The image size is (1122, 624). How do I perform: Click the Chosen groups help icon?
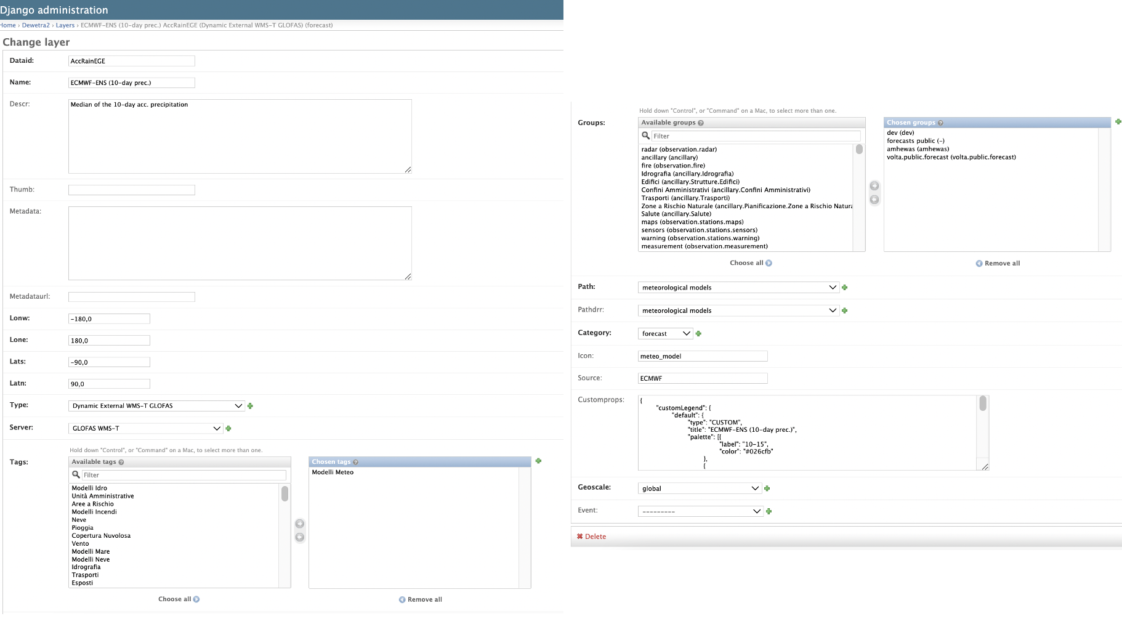[940, 123]
